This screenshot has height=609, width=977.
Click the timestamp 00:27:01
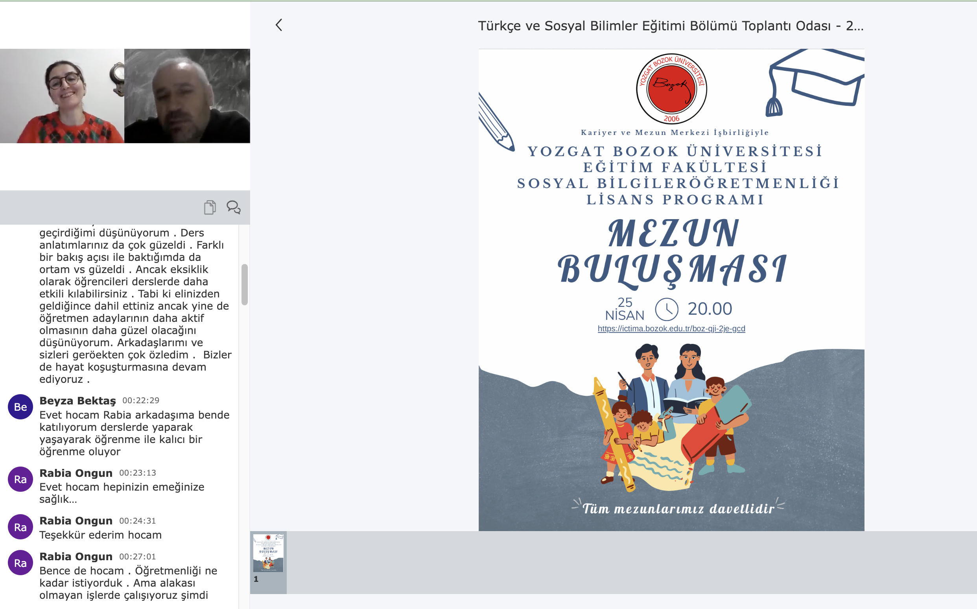[138, 557]
